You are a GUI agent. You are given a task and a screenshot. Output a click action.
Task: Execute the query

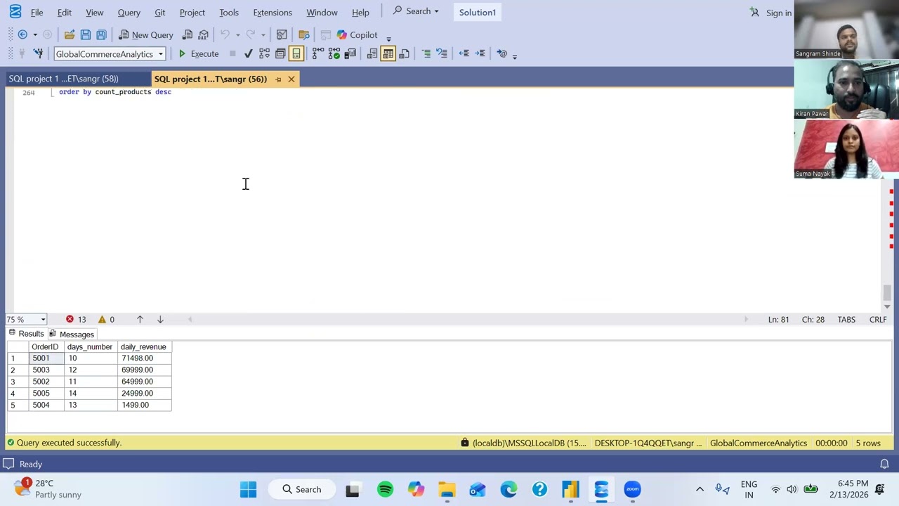(x=198, y=53)
